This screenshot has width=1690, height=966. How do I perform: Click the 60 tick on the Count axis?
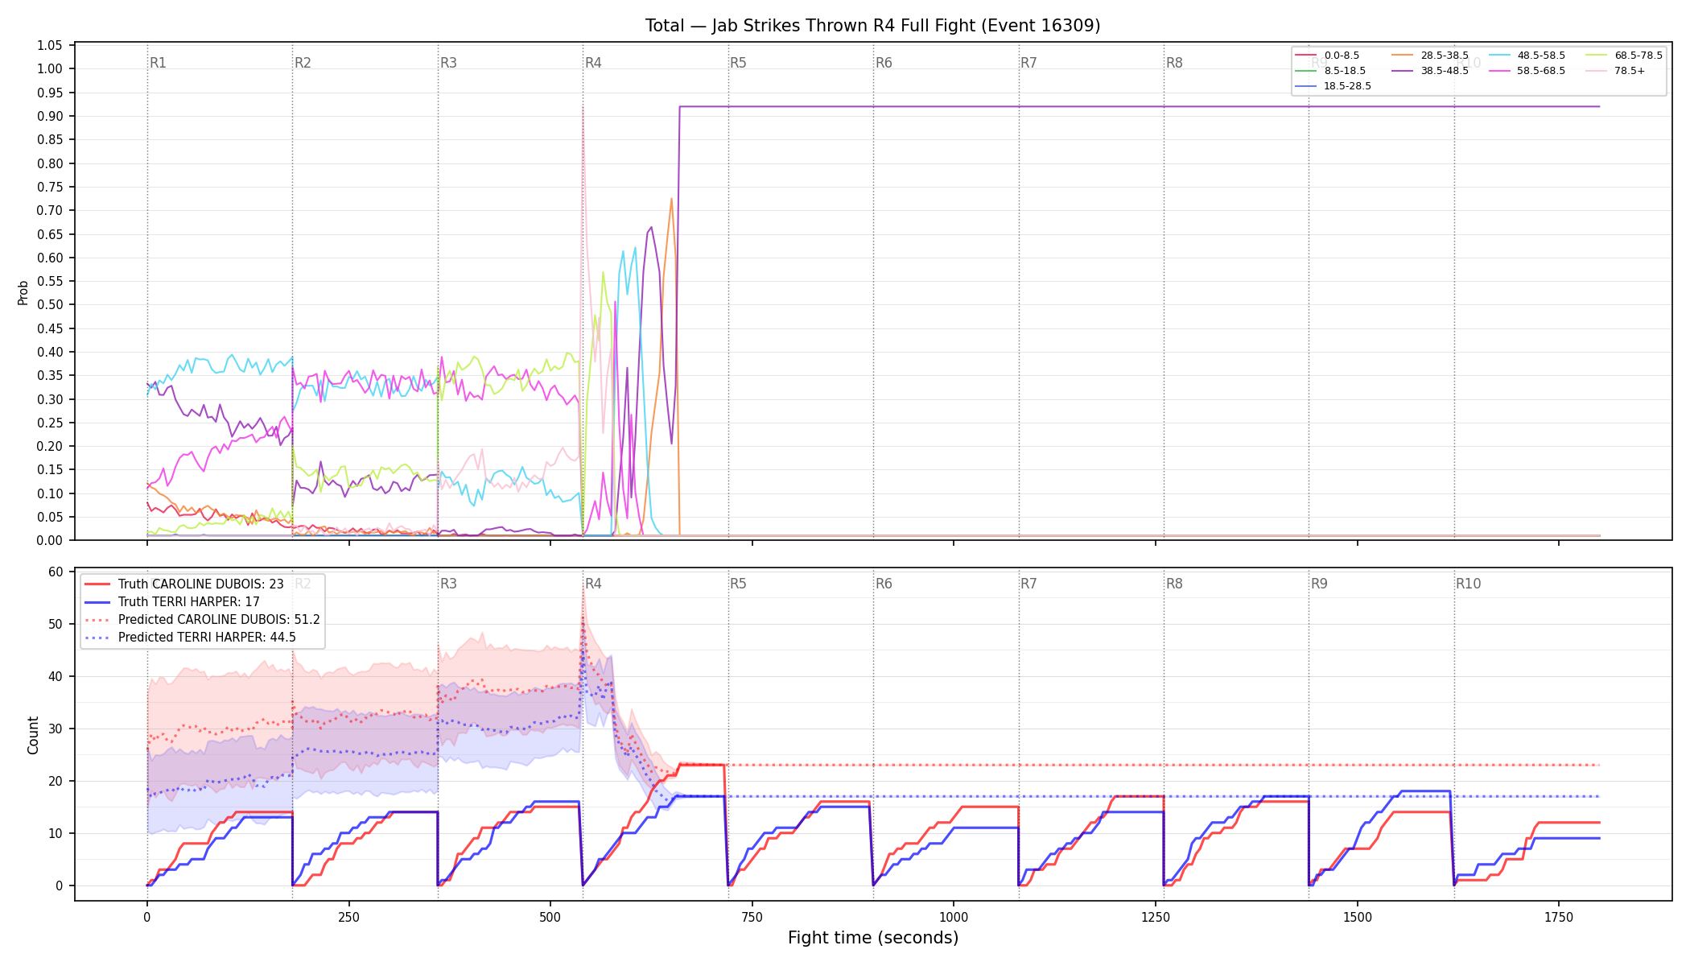tap(56, 572)
